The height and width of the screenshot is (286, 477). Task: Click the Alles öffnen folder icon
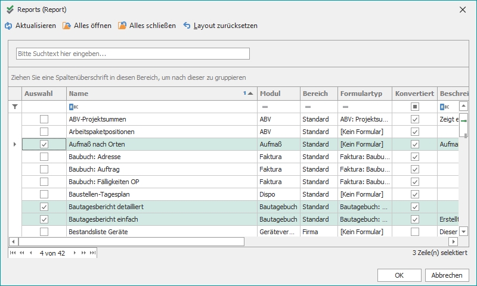[67, 26]
